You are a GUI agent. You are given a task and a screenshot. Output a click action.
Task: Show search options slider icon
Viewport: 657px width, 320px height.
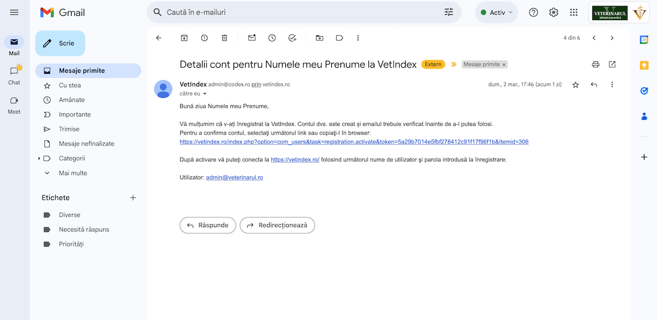(449, 12)
